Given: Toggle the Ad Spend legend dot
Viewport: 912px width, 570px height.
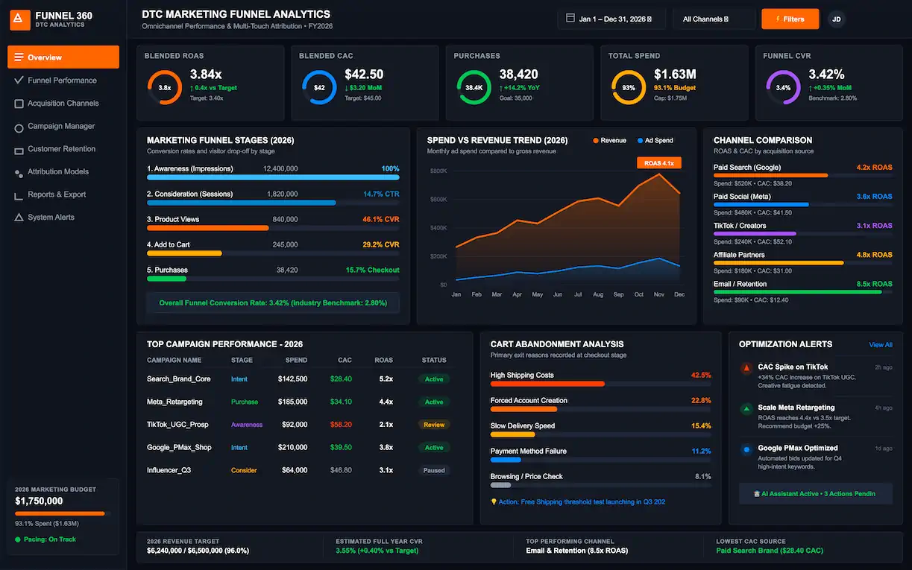Looking at the screenshot, I should [x=641, y=141].
